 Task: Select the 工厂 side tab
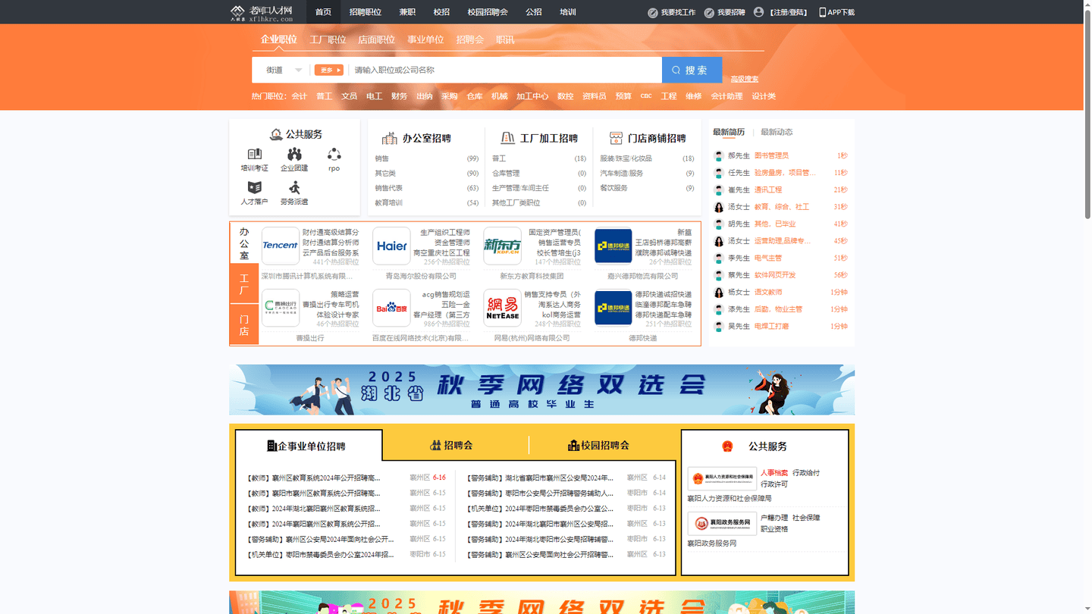(244, 284)
